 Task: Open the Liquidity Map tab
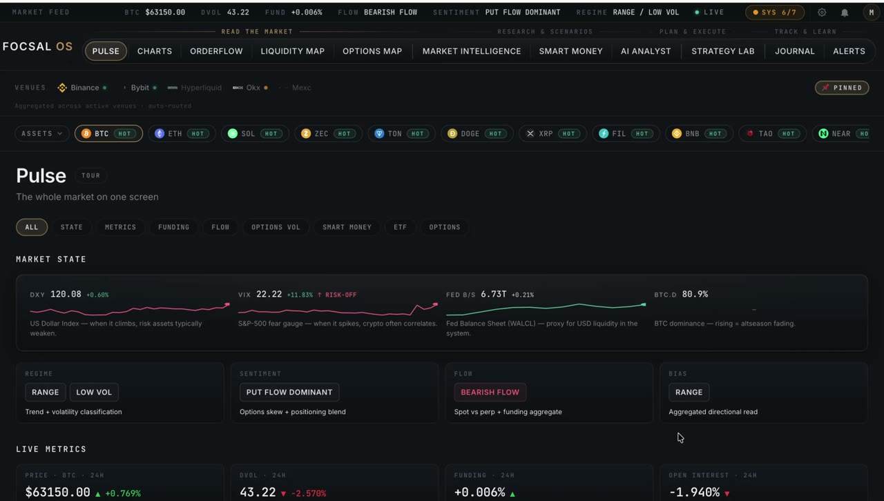click(292, 51)
